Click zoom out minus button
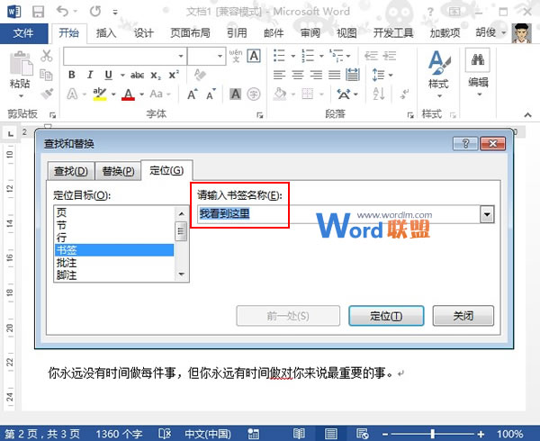 click(x=385, y=434)
